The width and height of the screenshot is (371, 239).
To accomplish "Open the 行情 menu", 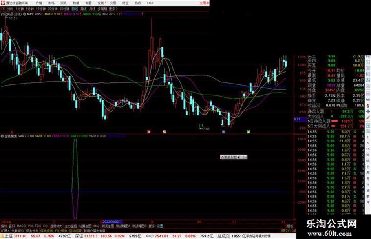I will 39,3.
